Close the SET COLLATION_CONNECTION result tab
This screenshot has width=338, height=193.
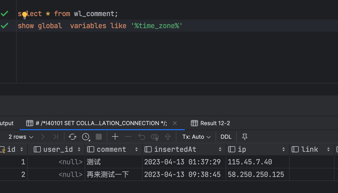(175, 123)
